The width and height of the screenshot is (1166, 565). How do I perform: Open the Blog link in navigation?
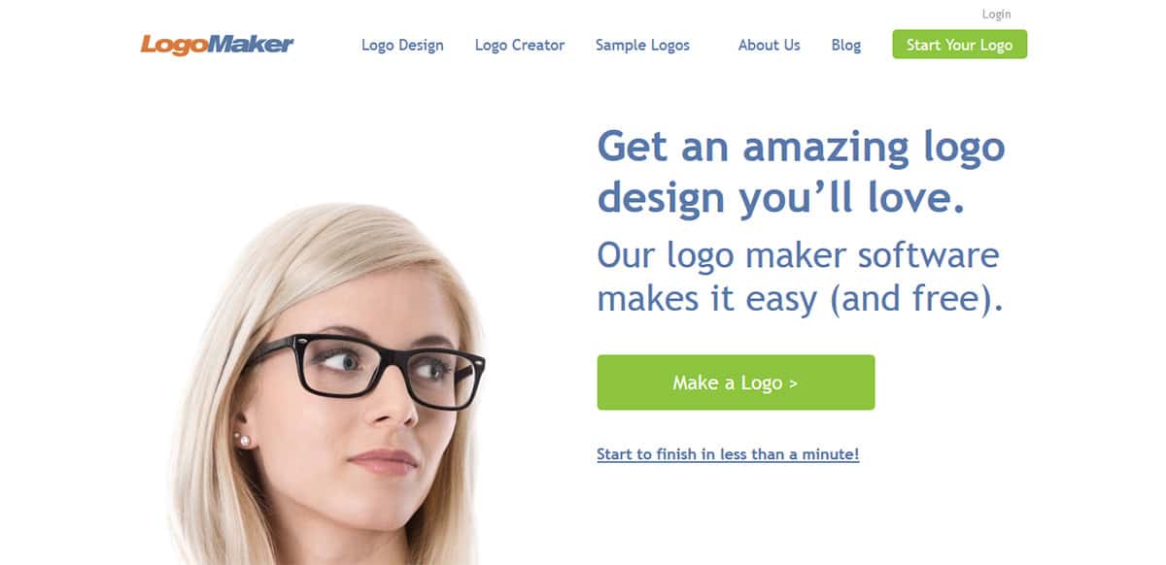click(846, 45)
